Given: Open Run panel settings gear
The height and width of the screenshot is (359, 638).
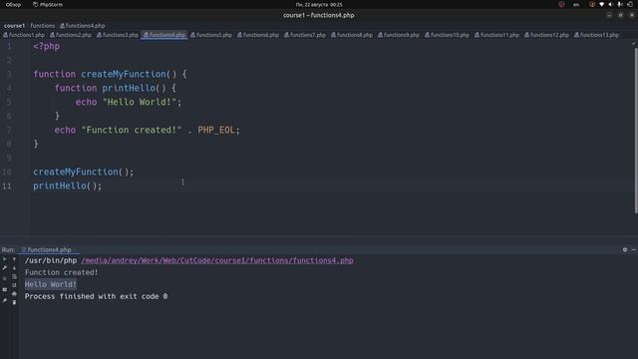Looking at the screenshot, I should 625,250.
